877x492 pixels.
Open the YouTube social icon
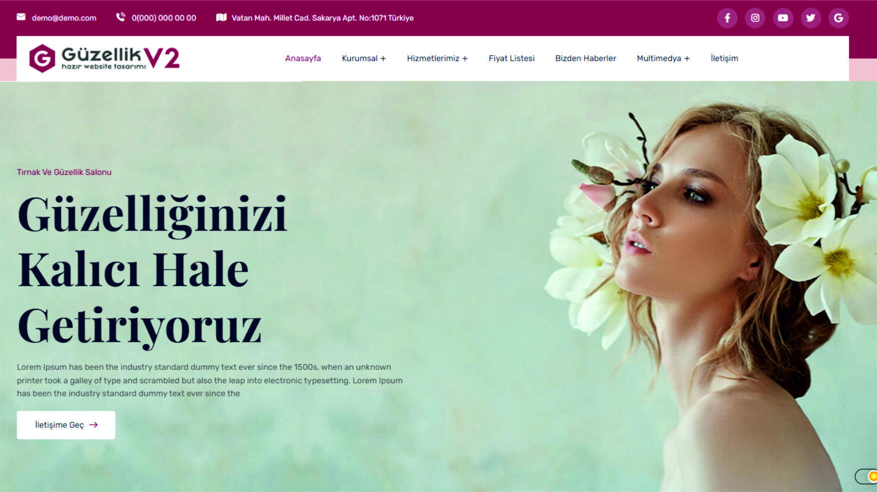pos(783,18)
